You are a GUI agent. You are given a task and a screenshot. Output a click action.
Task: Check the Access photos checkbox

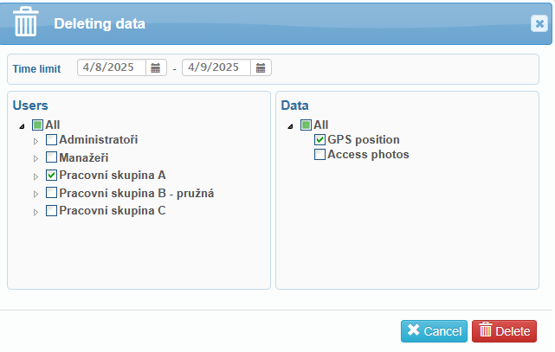pyautogui.click(x=319, y=155)
